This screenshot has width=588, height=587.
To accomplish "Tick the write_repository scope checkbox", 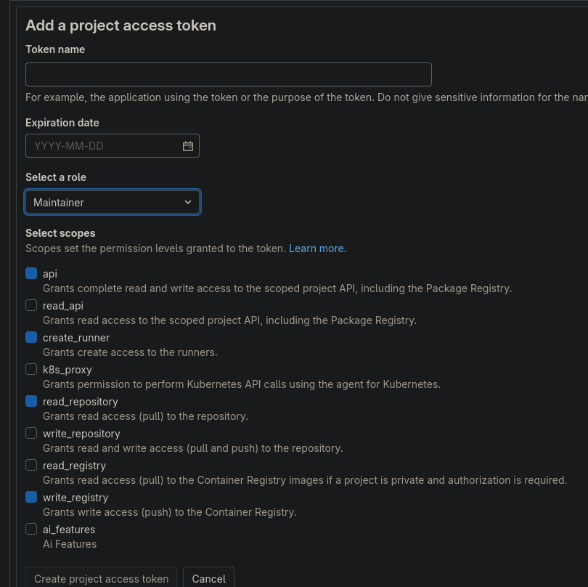I will pyautogui.click(x=31, y=433).
